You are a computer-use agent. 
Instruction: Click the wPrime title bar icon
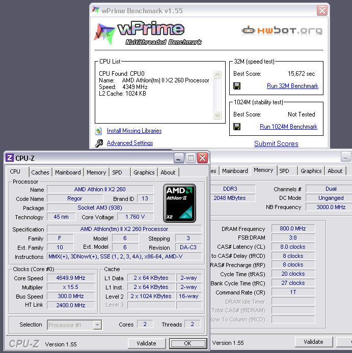(96, 10)
